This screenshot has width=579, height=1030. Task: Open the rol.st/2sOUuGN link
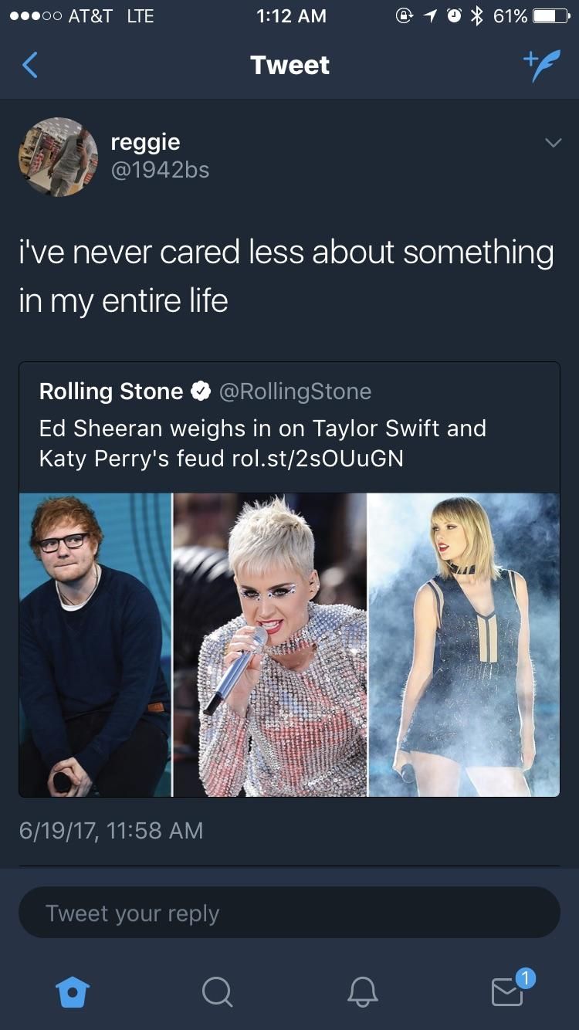click(317, 458)
